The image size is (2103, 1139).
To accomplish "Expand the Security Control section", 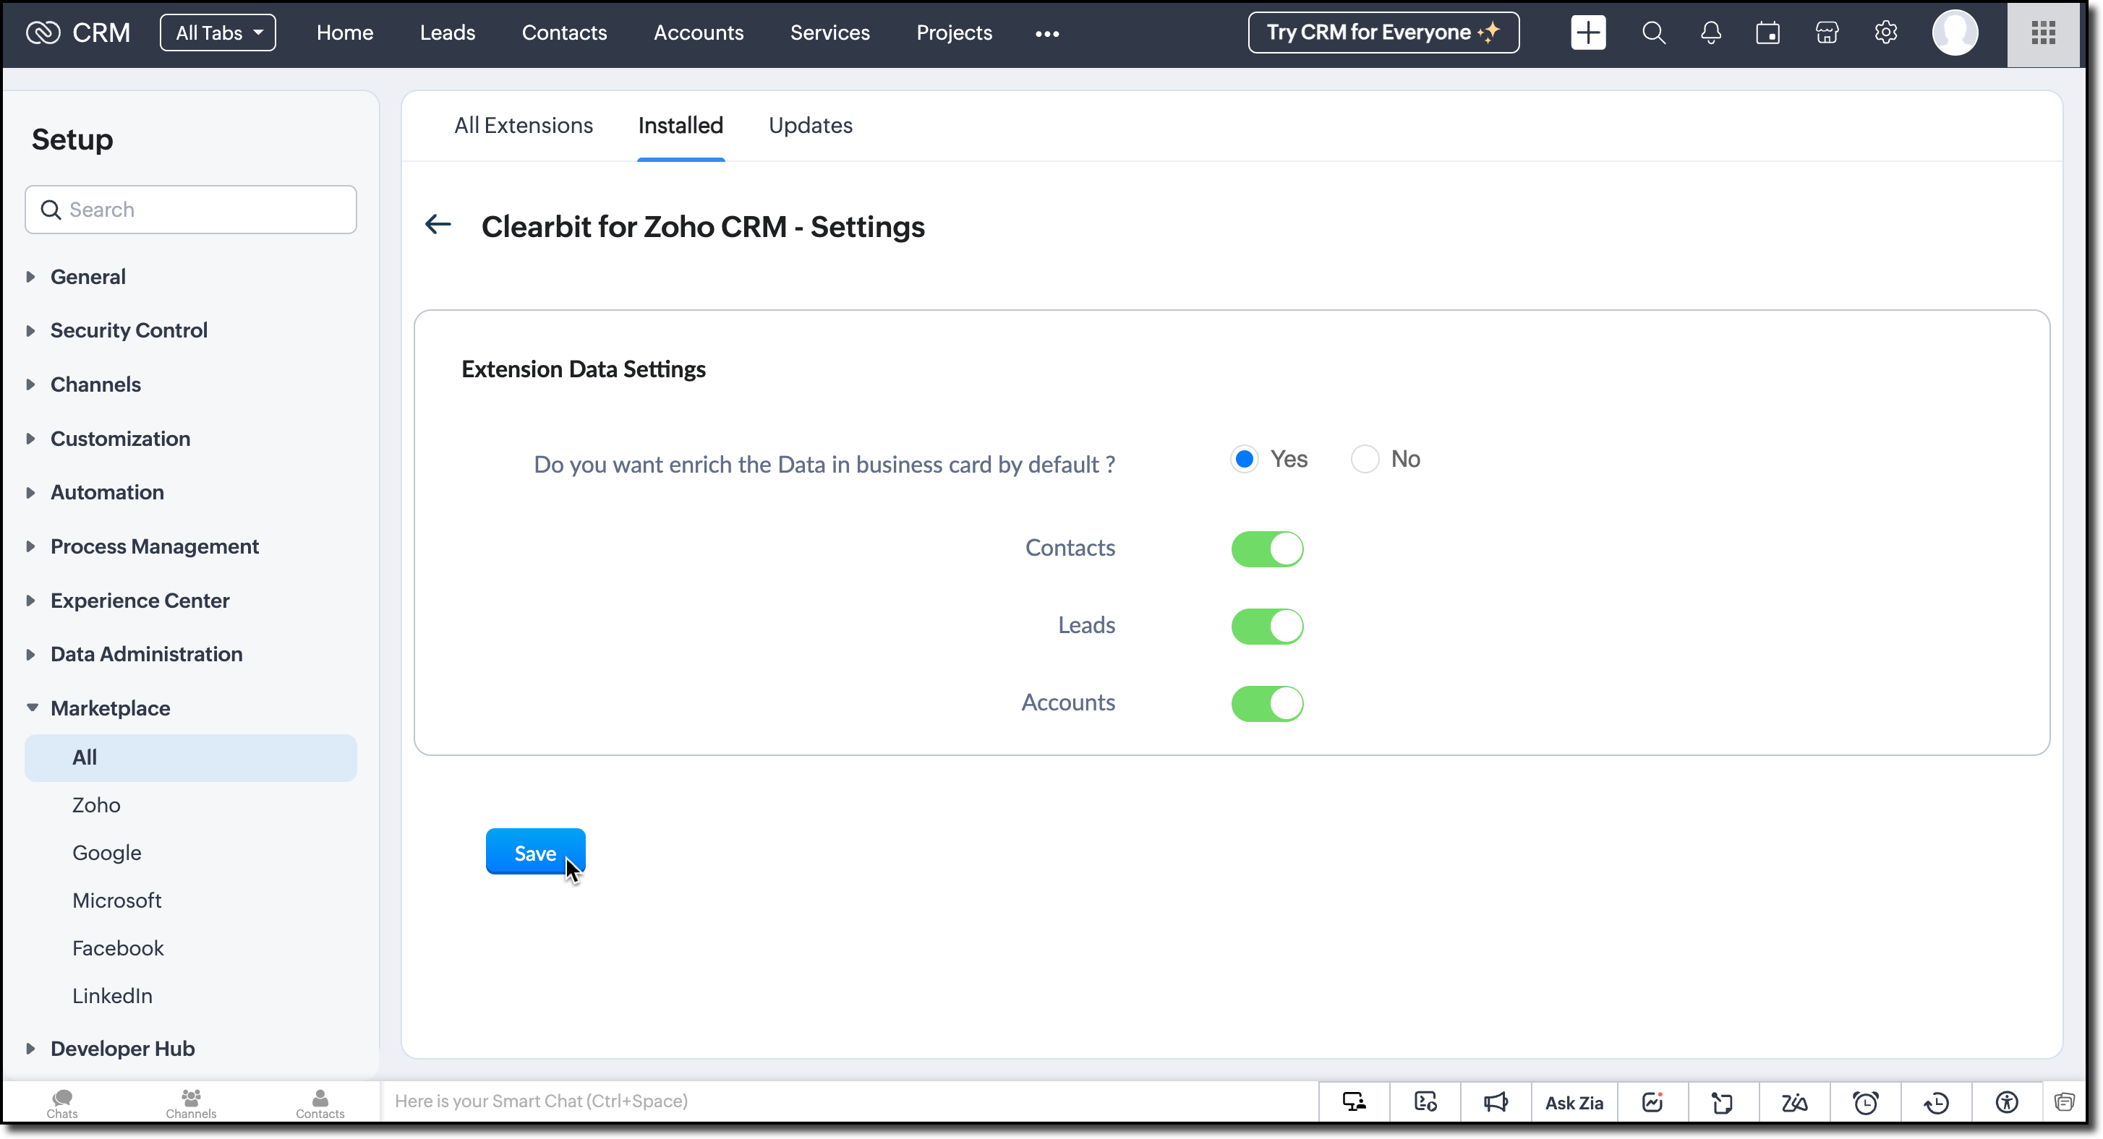I will (128, 330).
